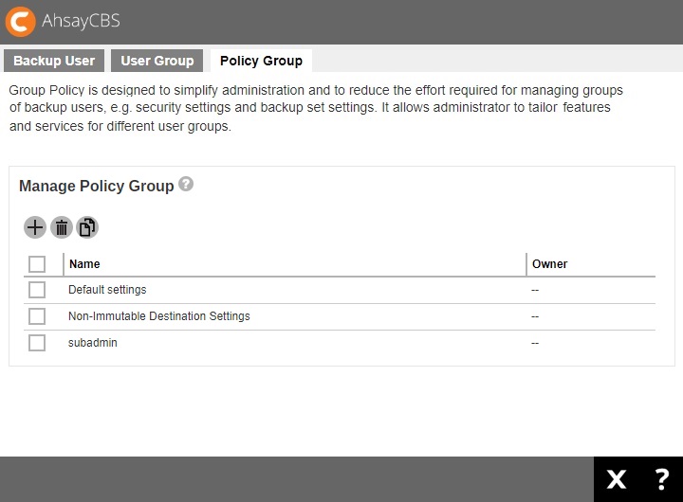Toggle the select-all checkbox in table header
Screen dimensions: 683x502
pos(37,264)
